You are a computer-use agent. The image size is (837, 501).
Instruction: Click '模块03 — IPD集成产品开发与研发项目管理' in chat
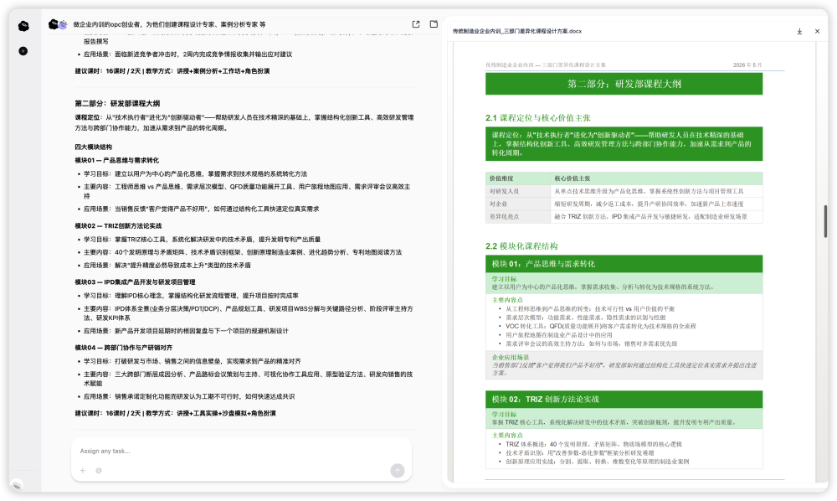(x=135, y=282)
